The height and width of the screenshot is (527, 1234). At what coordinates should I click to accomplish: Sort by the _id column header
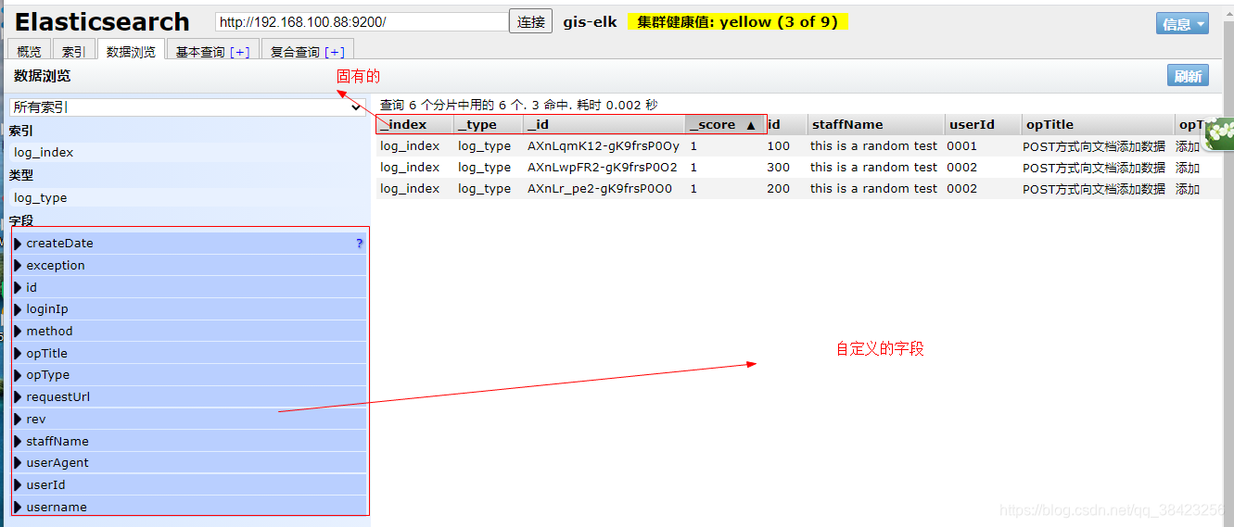(x=604, y=125)
